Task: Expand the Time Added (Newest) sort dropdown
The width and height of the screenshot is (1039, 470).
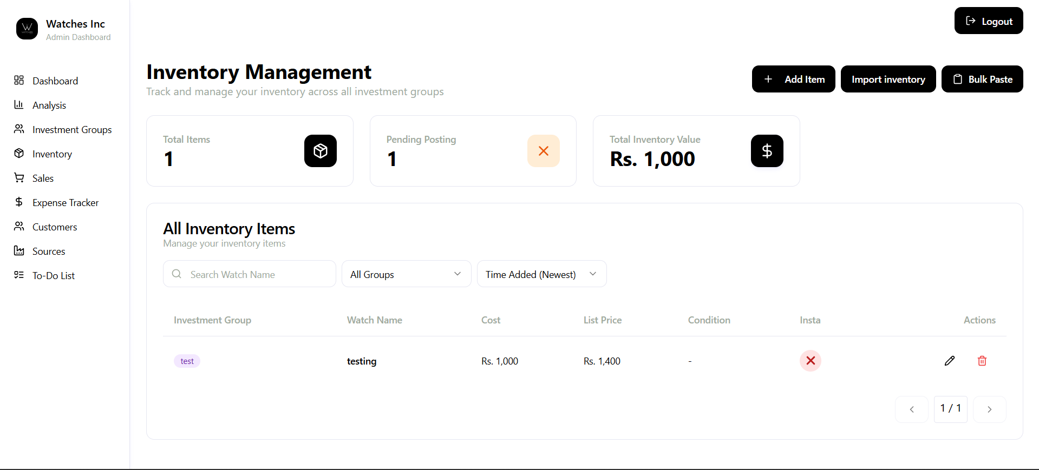Action: point(541,274)
